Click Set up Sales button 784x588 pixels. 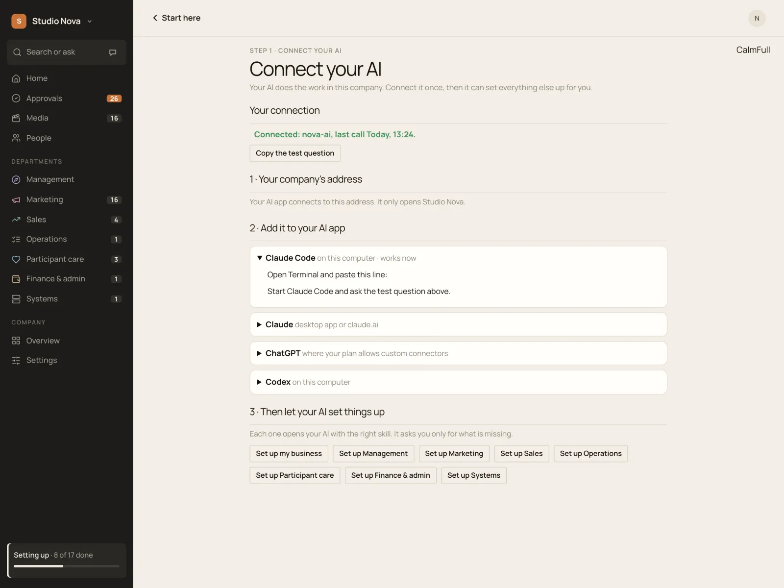[x=521, y=454]
